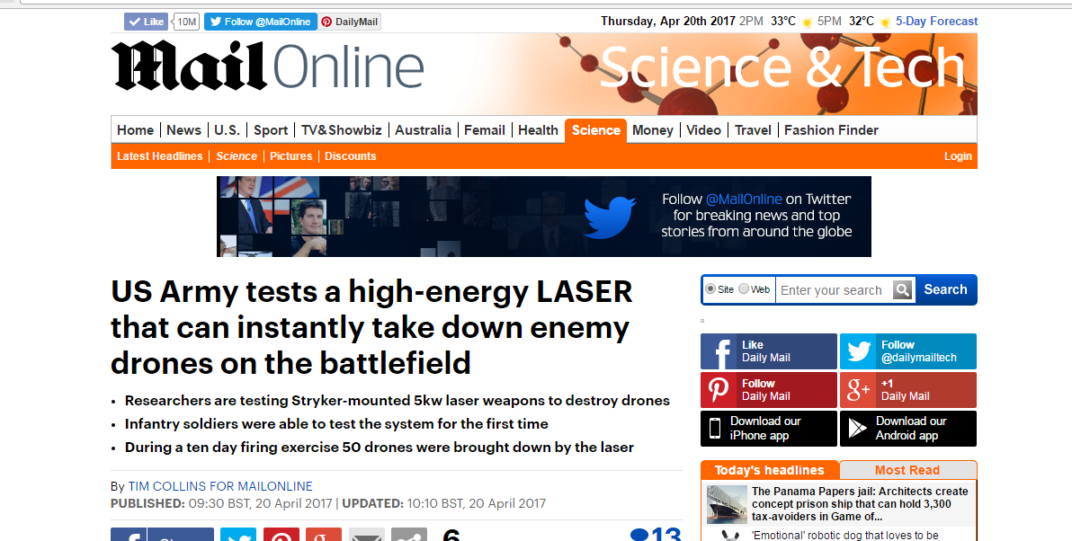Click the Science & Tech banner header

[782, 67]
